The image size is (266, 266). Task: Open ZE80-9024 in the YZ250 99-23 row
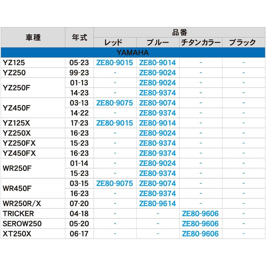(157, 73)
